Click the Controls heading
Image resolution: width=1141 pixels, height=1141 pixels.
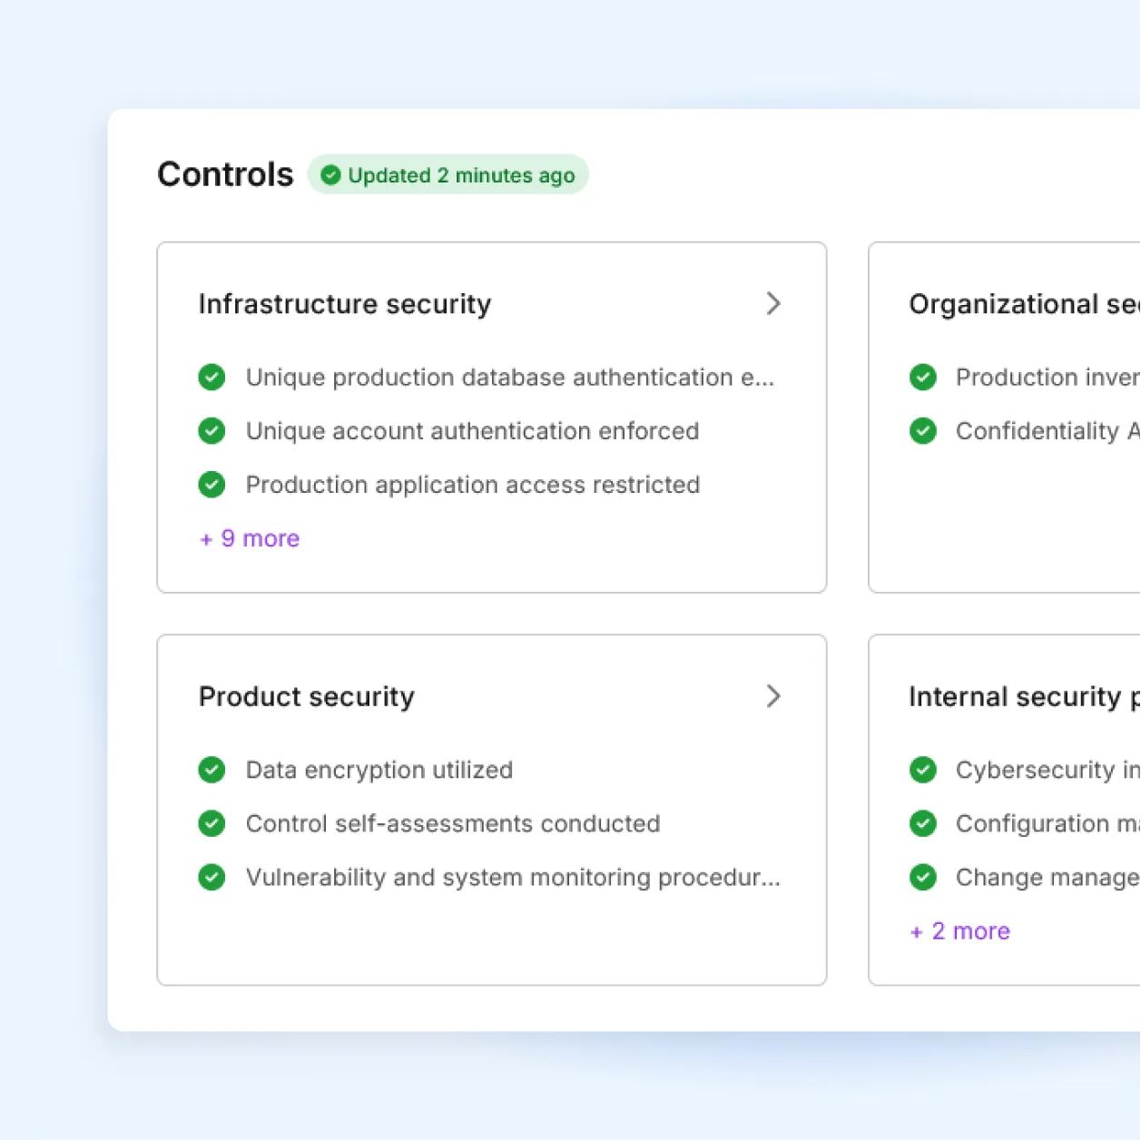click(225, 174)
